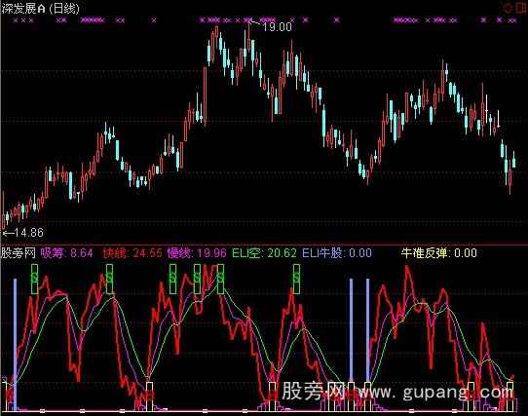This screenshot has height=416, width=528.
Task: Click the chart title 深发展A (日线)
Action: (40, 9)
